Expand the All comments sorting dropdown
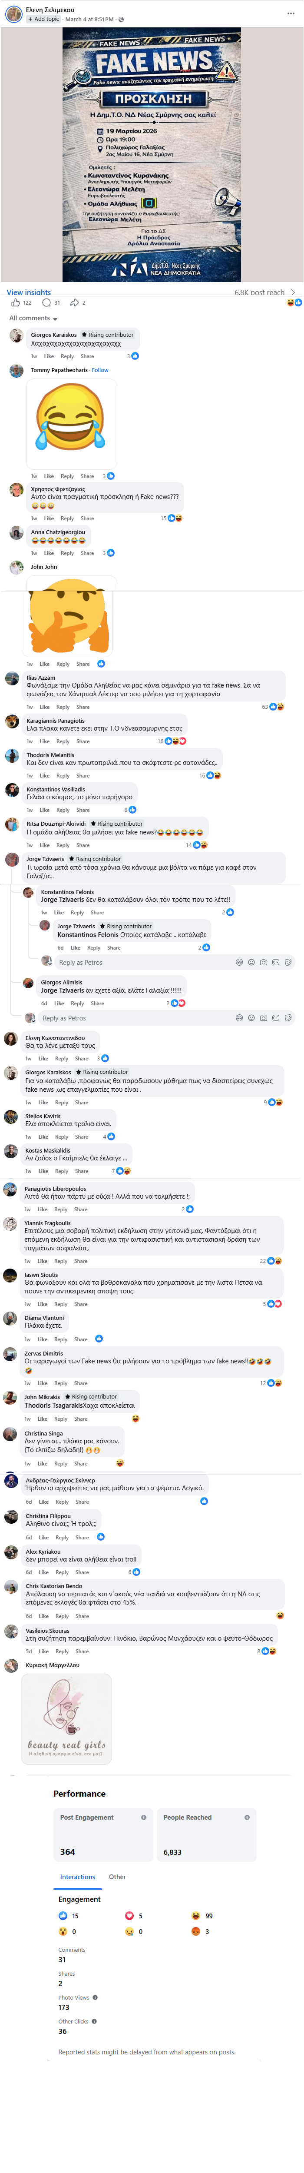Screen dimensions: 304x2173 (x=33, y=318)
